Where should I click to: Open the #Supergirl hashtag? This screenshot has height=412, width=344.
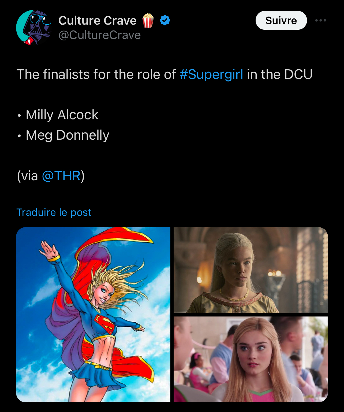click(x=211, y=74)
